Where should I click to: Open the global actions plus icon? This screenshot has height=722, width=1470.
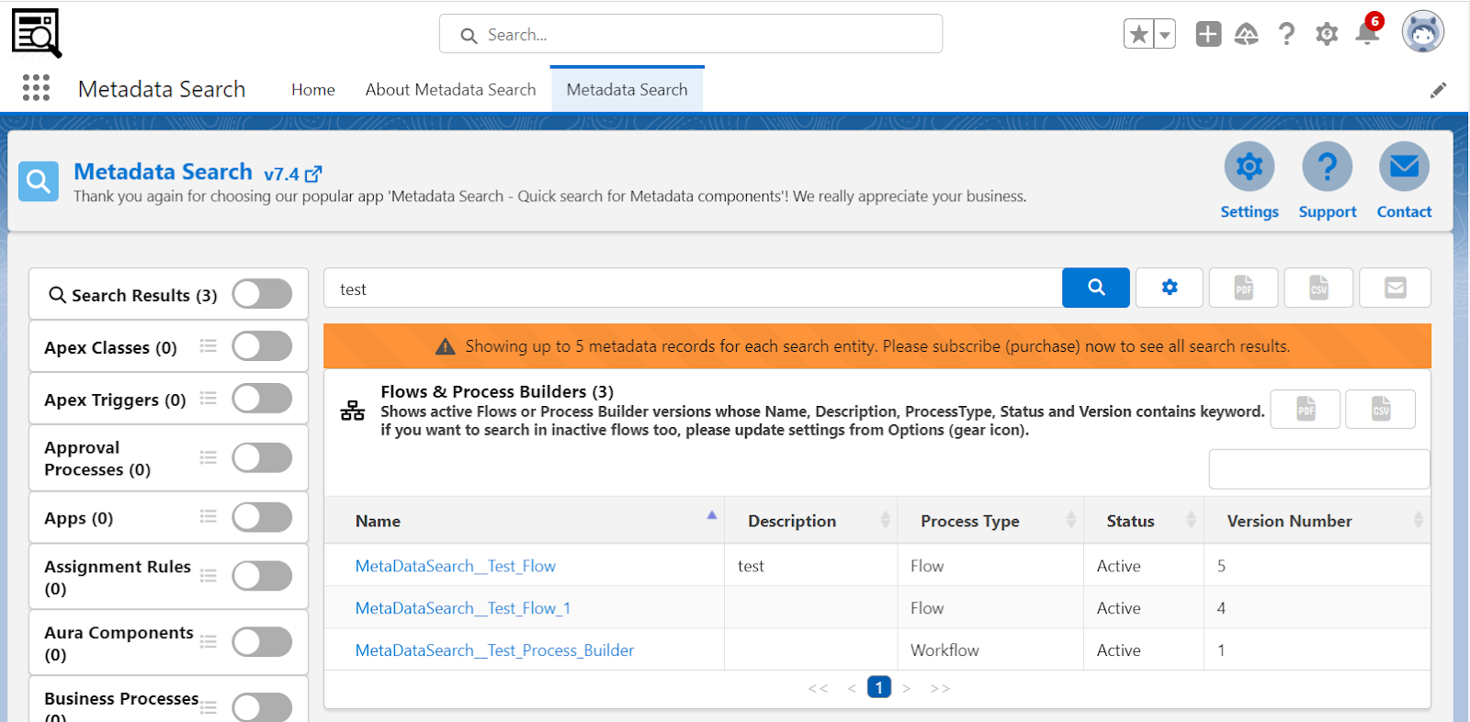tap(1208, 34)
